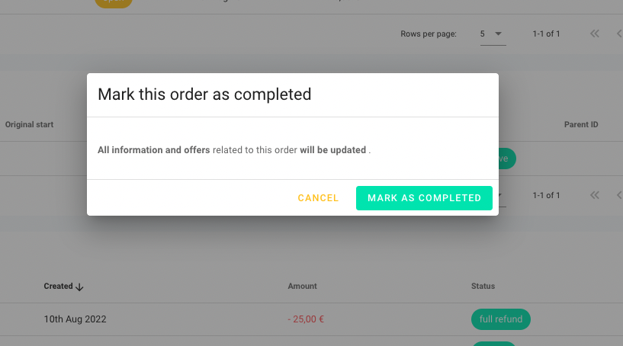This screenshot has width=623, height=346.
Task: Go to first page in top pagination
Action: click(x=594, y=34)
